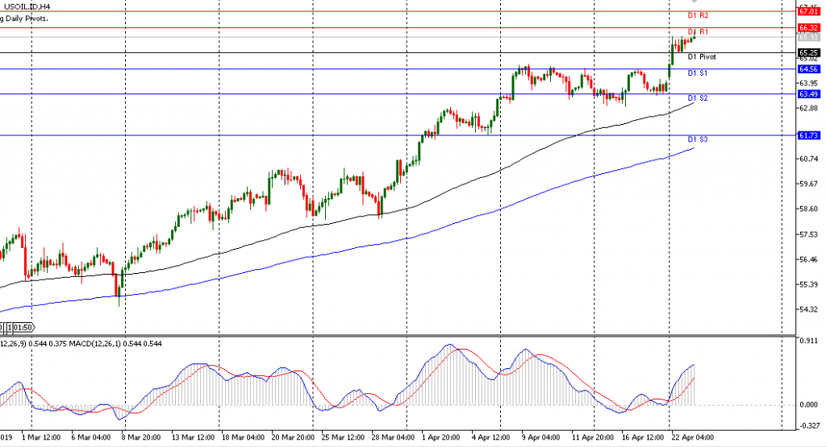Select the D1 S2 support label
Viewport: 826px width, 447px height.
(x=698, y=98)
